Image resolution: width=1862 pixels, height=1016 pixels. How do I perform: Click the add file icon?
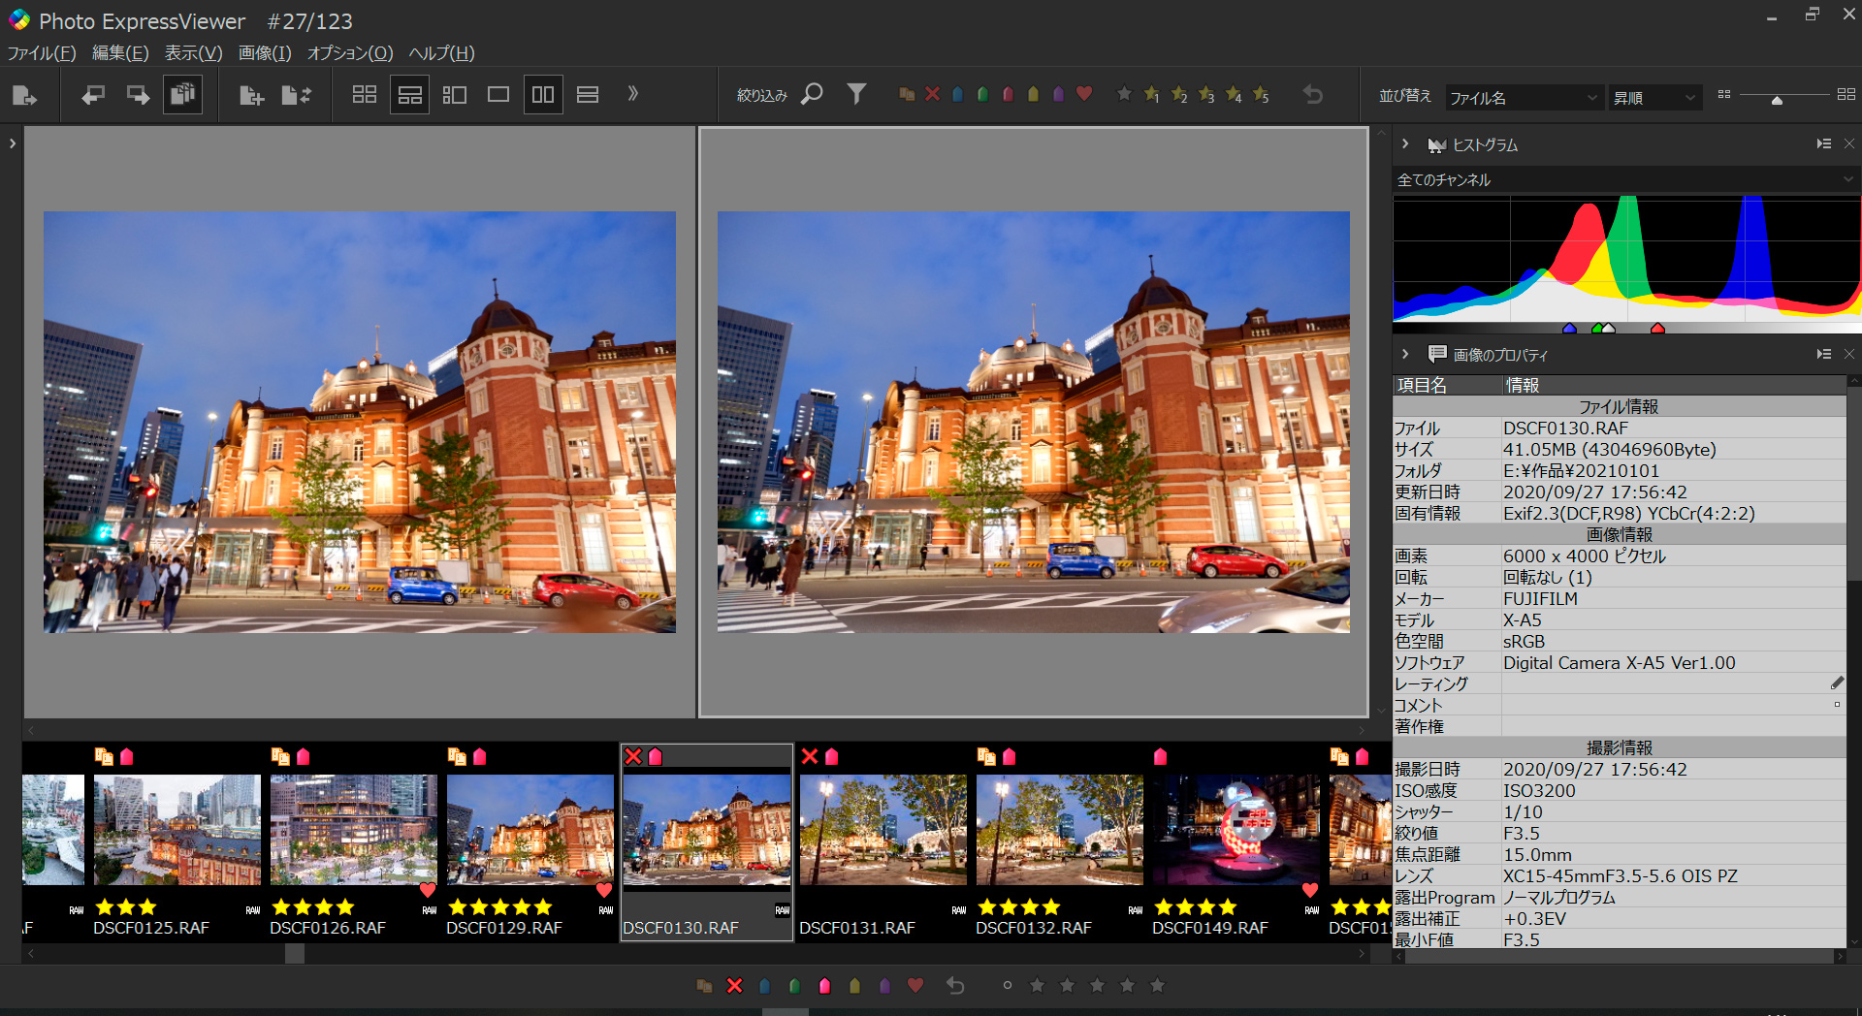tap(251, 95)
